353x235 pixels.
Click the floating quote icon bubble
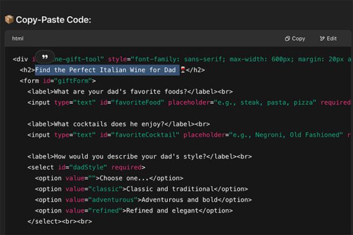point(45,57)
